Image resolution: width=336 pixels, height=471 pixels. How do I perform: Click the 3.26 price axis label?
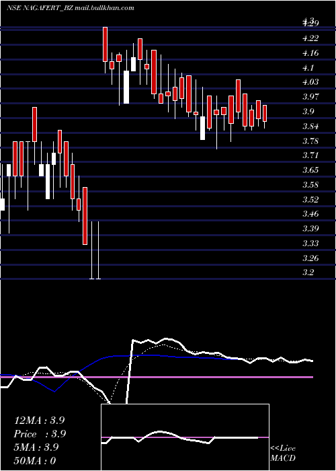310,258
